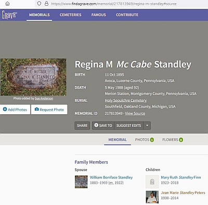Image resolution: width=208 pixels, height=205 pixels.
Task: Switch to the Photos tab
Action: 145,140
